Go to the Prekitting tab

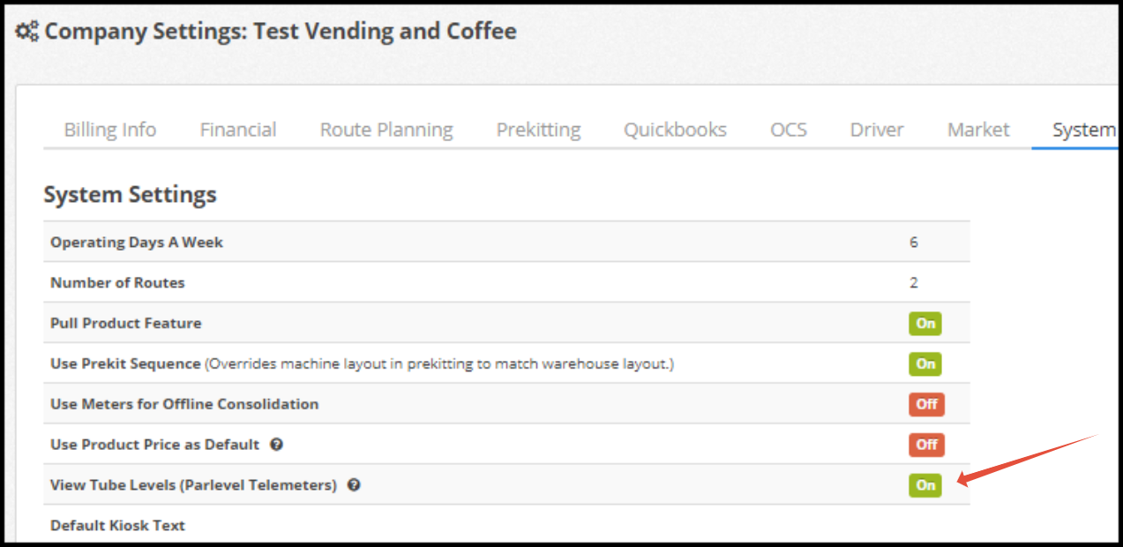coord(538,130)
